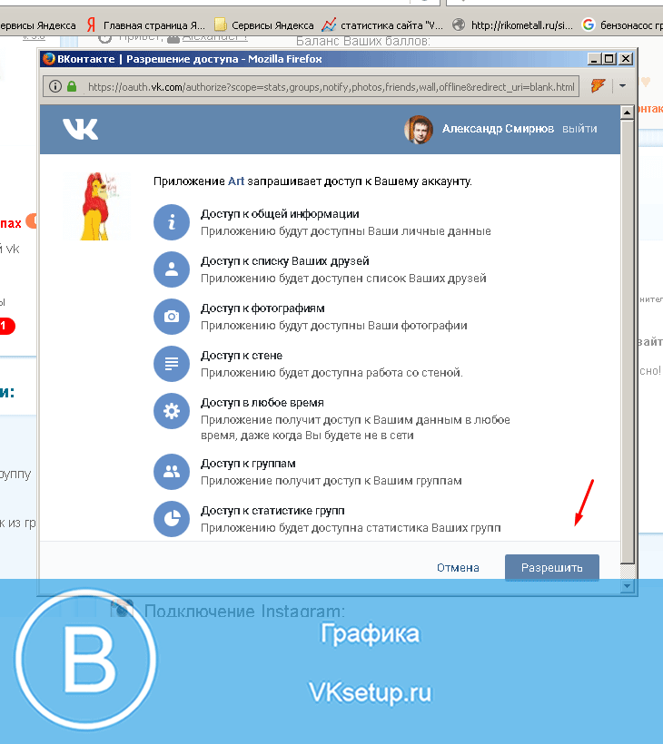This screenshot has height=744, width=663.
Task: Click 'Доступ к стене' heading
Action: pyautogui.click(x=242, y=356)
